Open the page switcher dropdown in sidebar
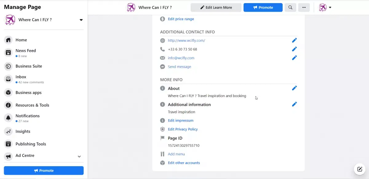Screen dimensions: 369x179 (x=81, y=20)
